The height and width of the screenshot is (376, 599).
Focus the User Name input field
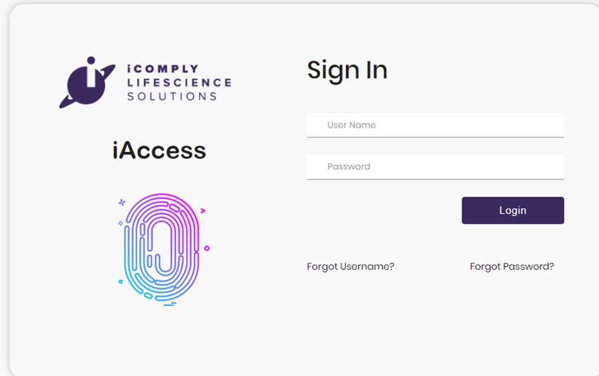[435, 125]
